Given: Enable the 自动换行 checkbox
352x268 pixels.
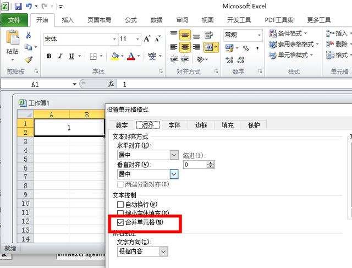Looking at the screenshot, I should tap(121, 204).
